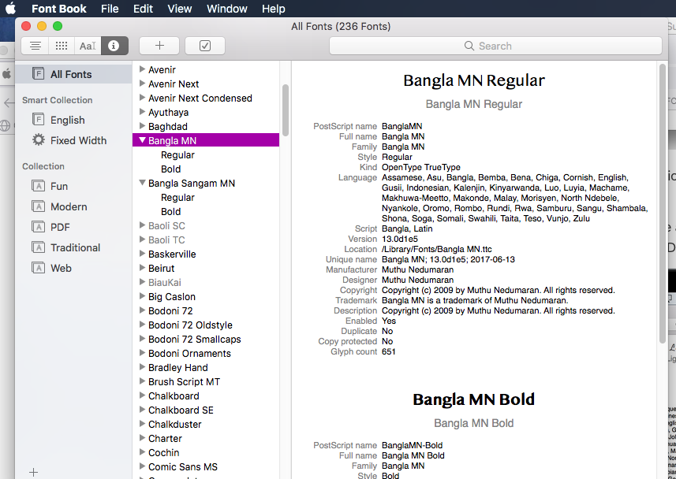Click the Location path /Library/Fonts/Bangla MN.ttc
Viewport: 676px width, 479px height.
coord(437,249)
